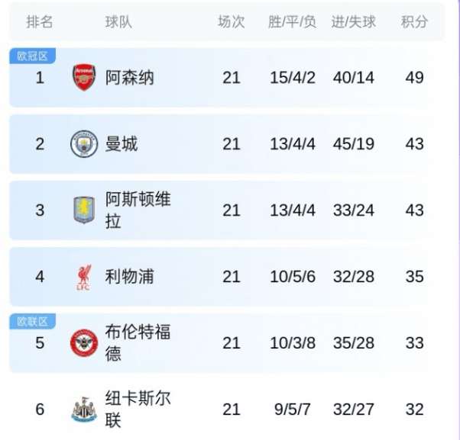Viewport: 460px width, 440px height.
Task: Open the 曼城 team name link
Action: pyautogui.click(x=121, y=144)
